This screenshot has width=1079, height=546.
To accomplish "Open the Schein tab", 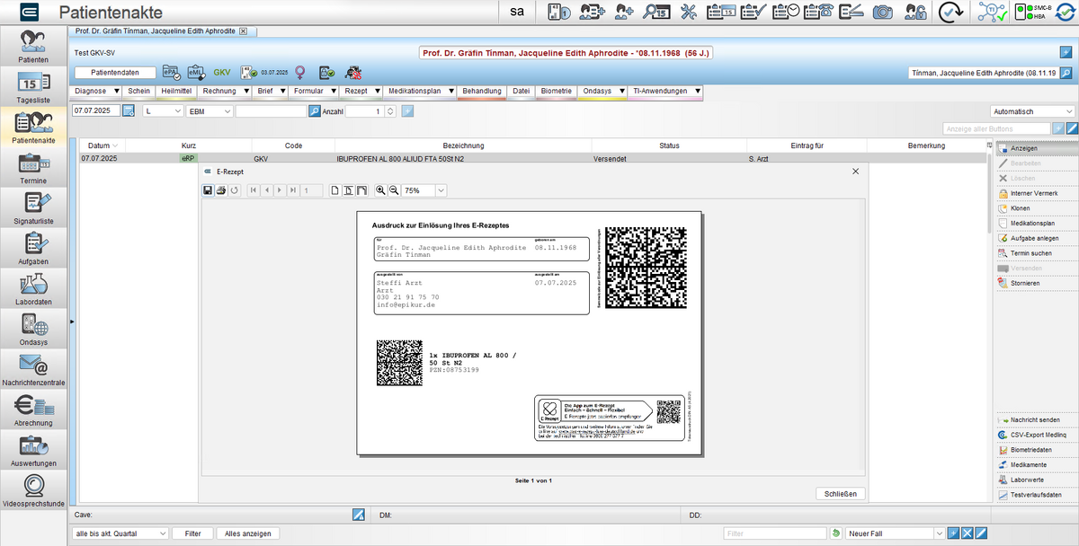I will coord(139,92).
